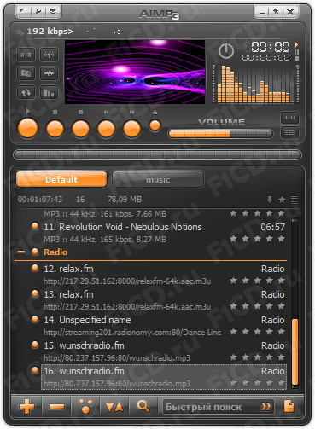The image size is (315, 429).
Task: Collapse the Radio group in playlist
Action: (21, 252)
